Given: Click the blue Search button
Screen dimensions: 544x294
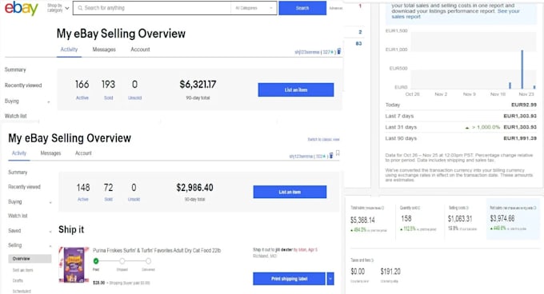Looking at the screenshot, I should pyautogui.click(x=302, y=8).
